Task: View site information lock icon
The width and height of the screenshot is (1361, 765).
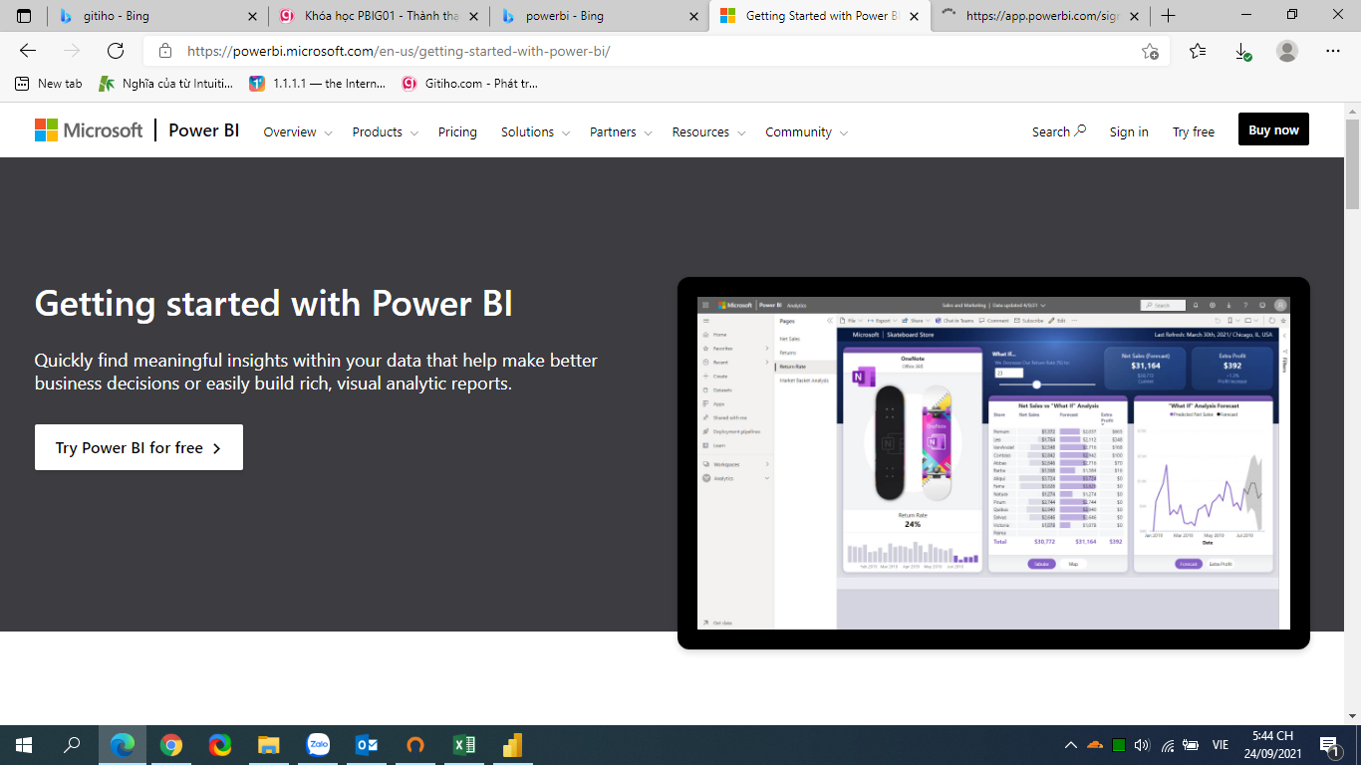Action: click(x=165, y=51)
